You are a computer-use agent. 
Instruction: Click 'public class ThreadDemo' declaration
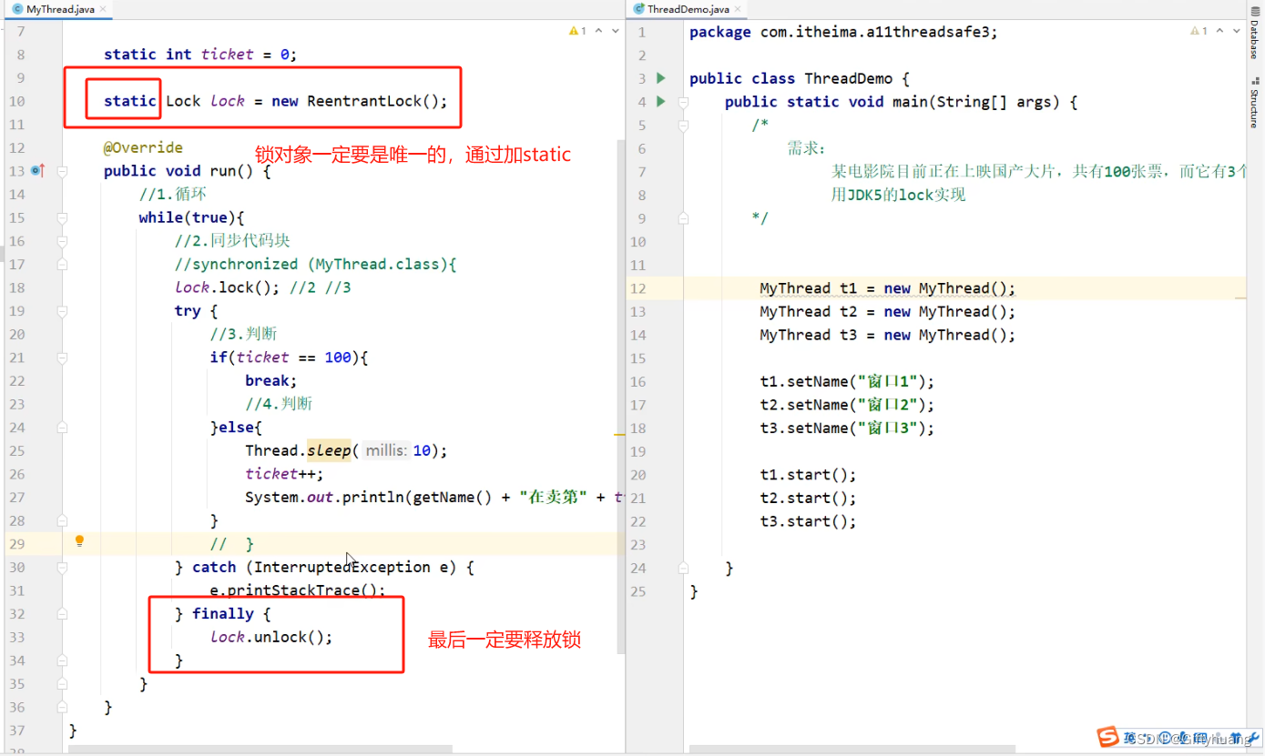click(x=791, y=78)
